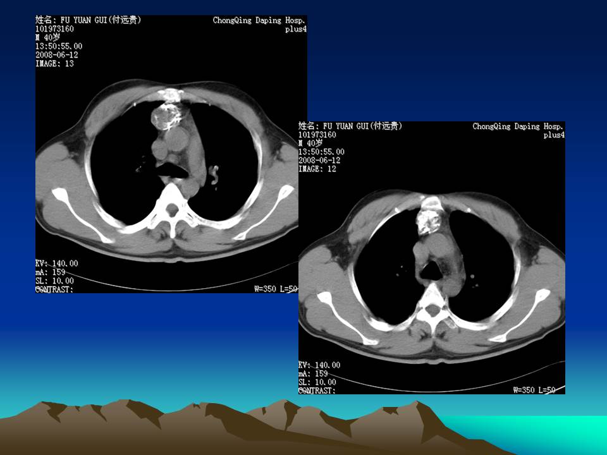The image size is (607, 455).
Task: Click the hospital name on IMAGE 12 scan
Action: (518, 126)
